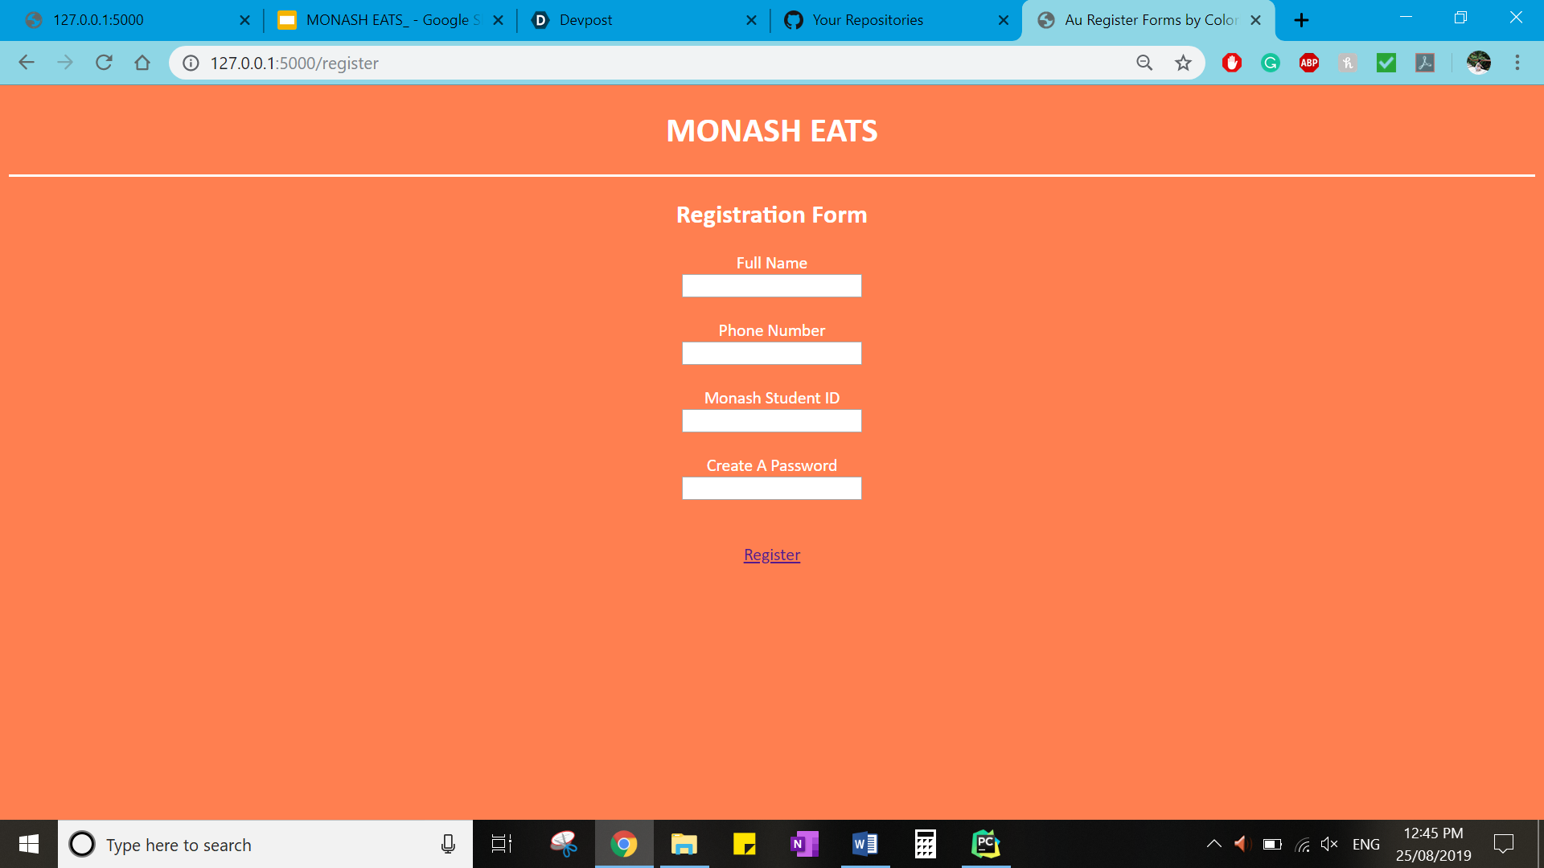Reload the registration page
This screenshot has width=1544, height=868.
pos(104,63)
